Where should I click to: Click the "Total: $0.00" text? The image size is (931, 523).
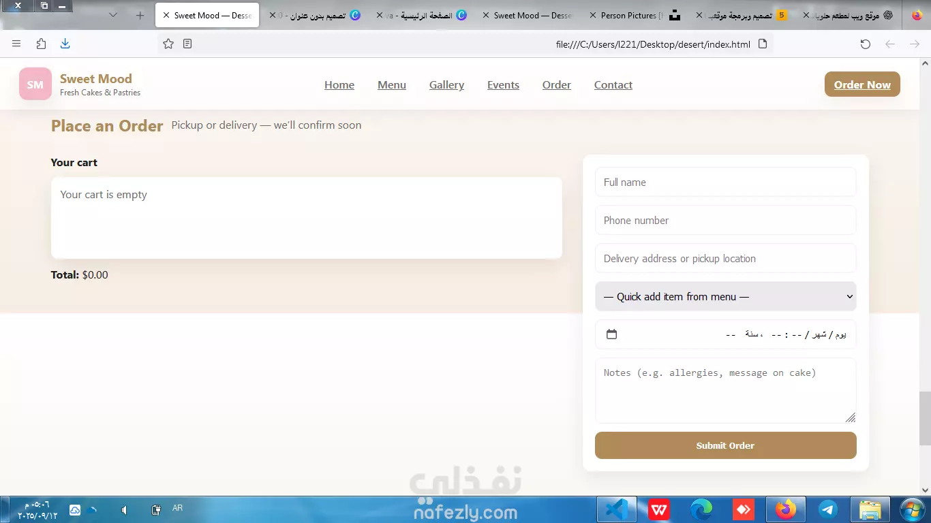tap(79, 275)
